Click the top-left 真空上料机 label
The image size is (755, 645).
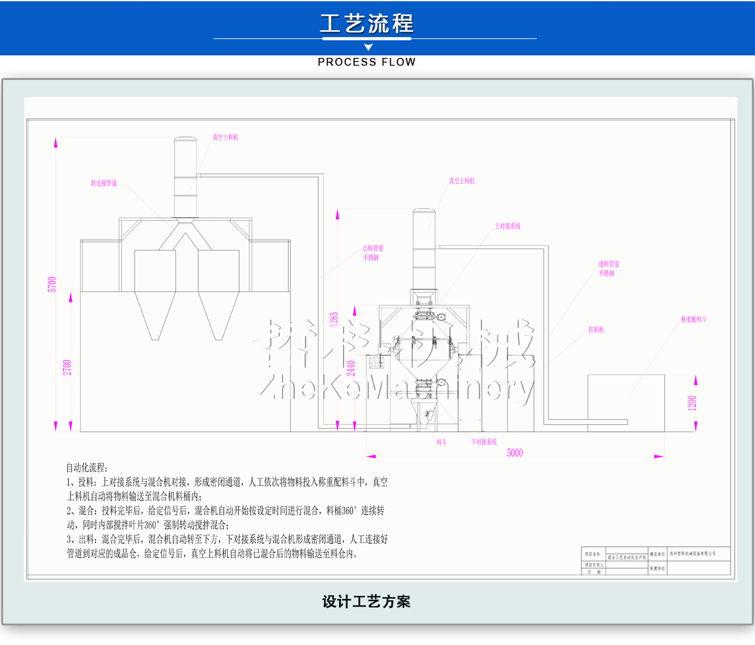(x=225, y=137)
